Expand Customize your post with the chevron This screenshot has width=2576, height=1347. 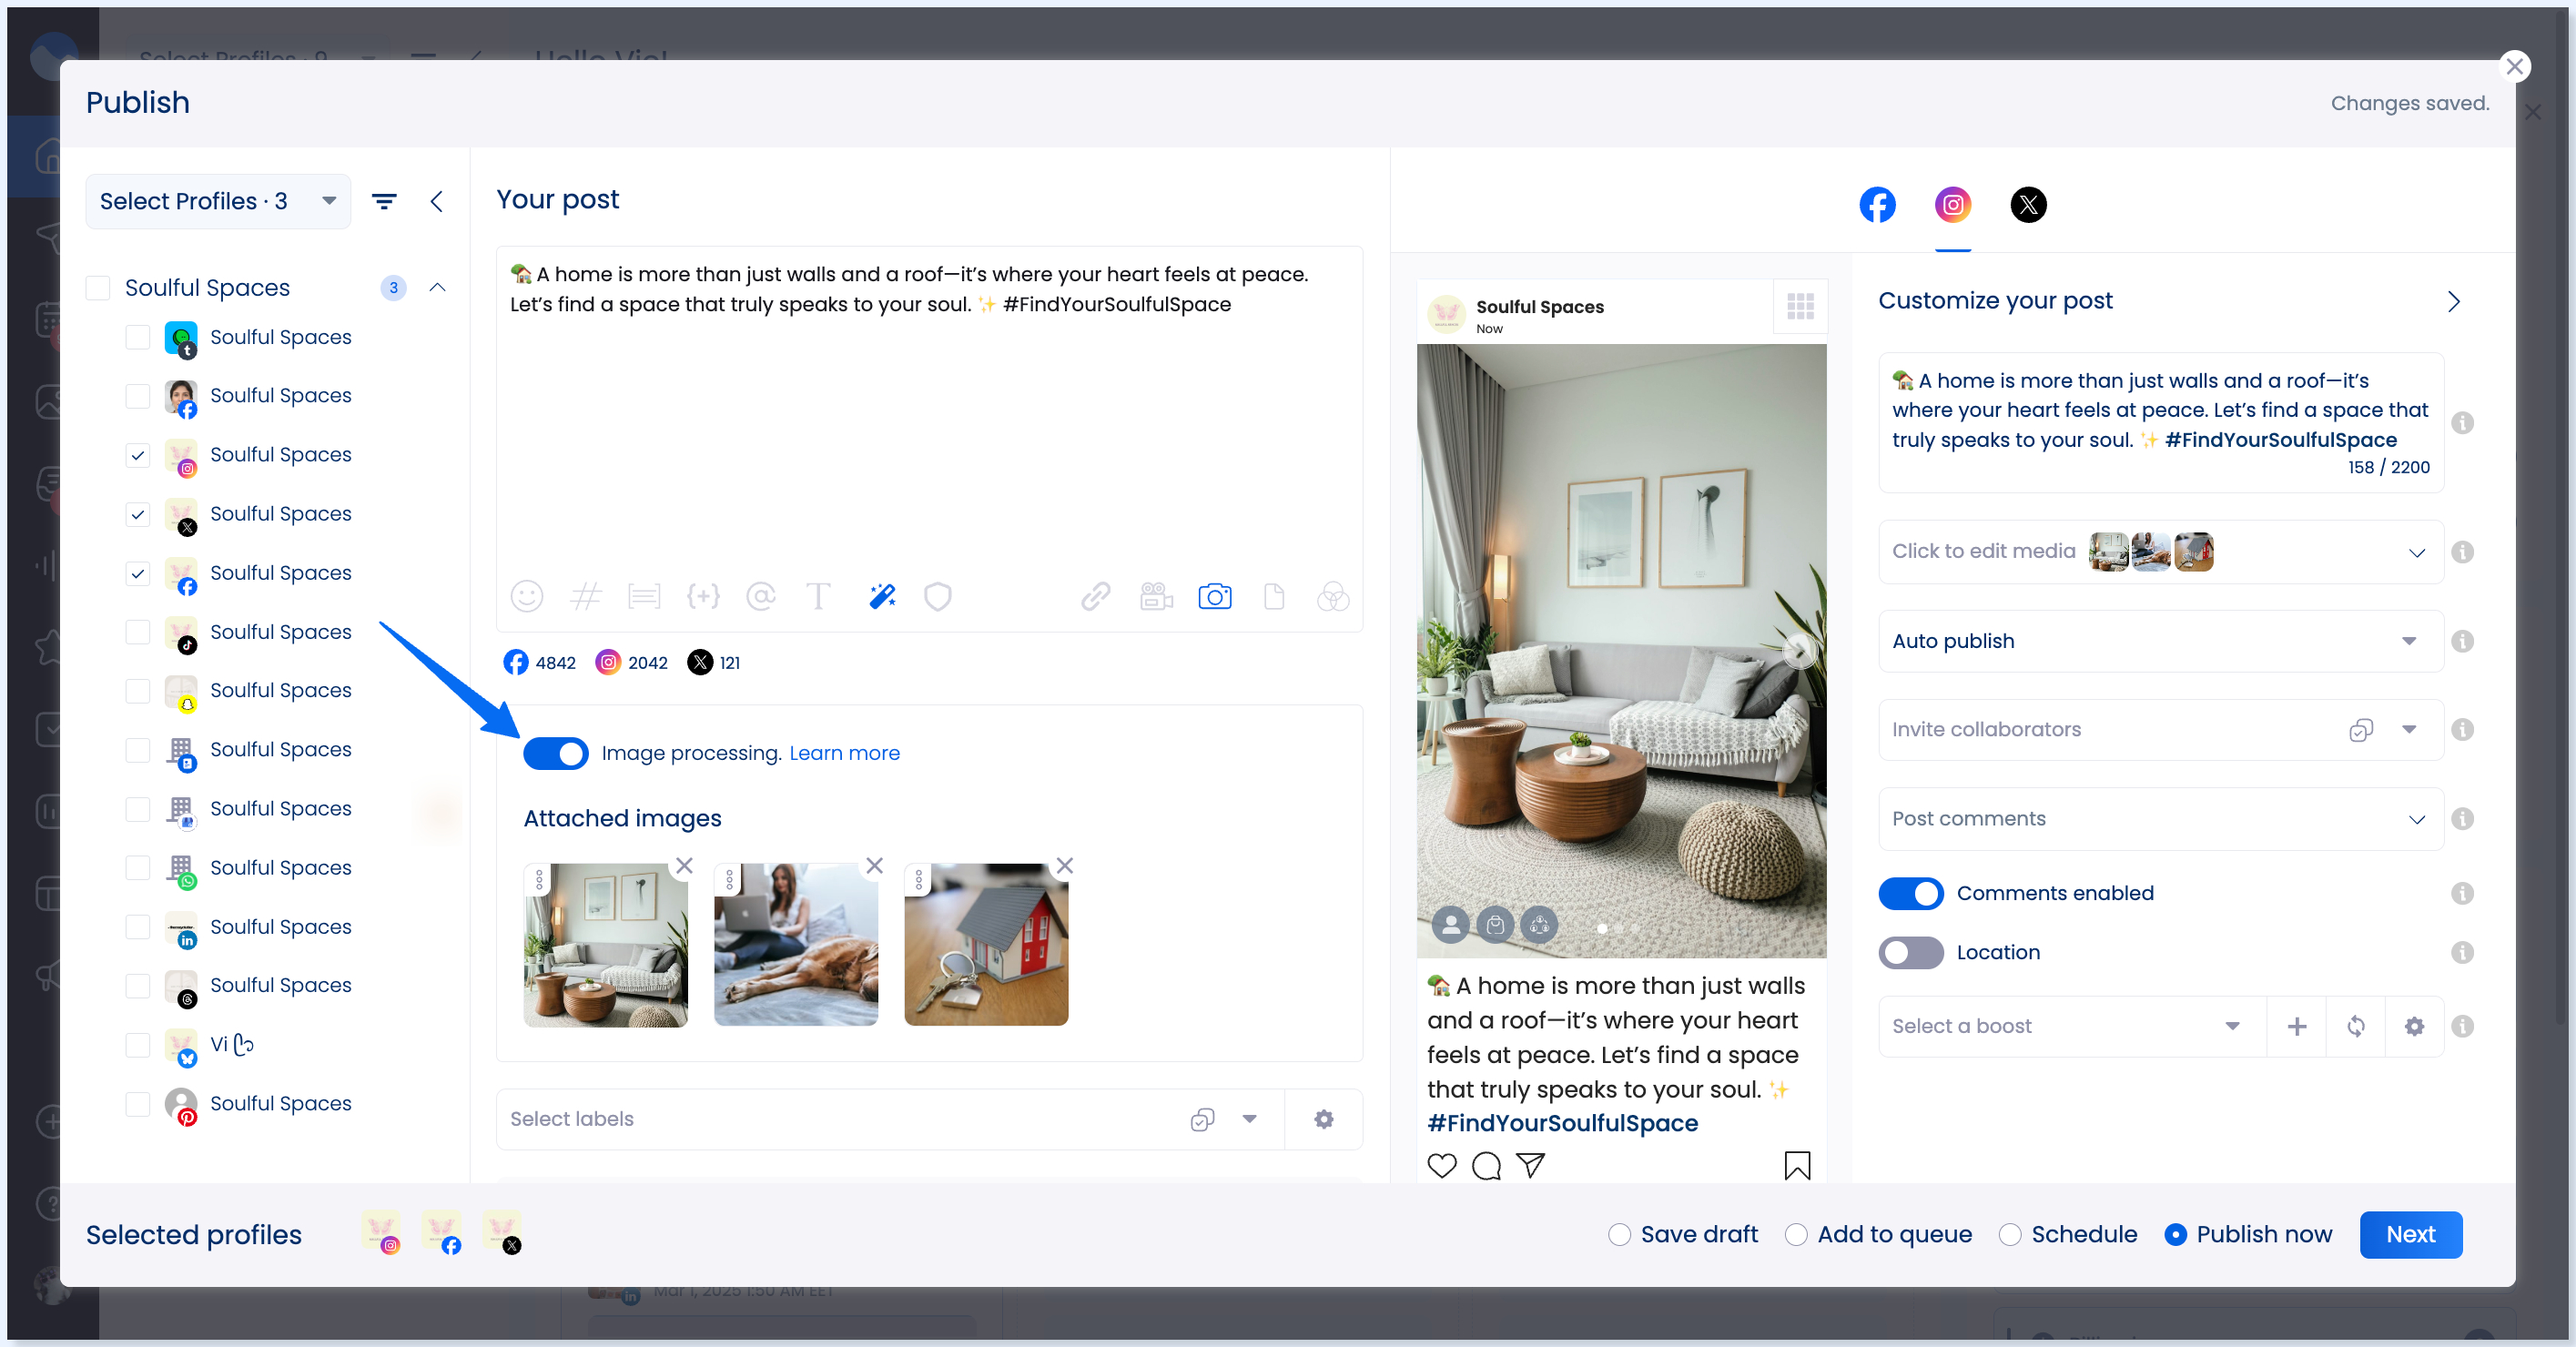coord(2453,301)
